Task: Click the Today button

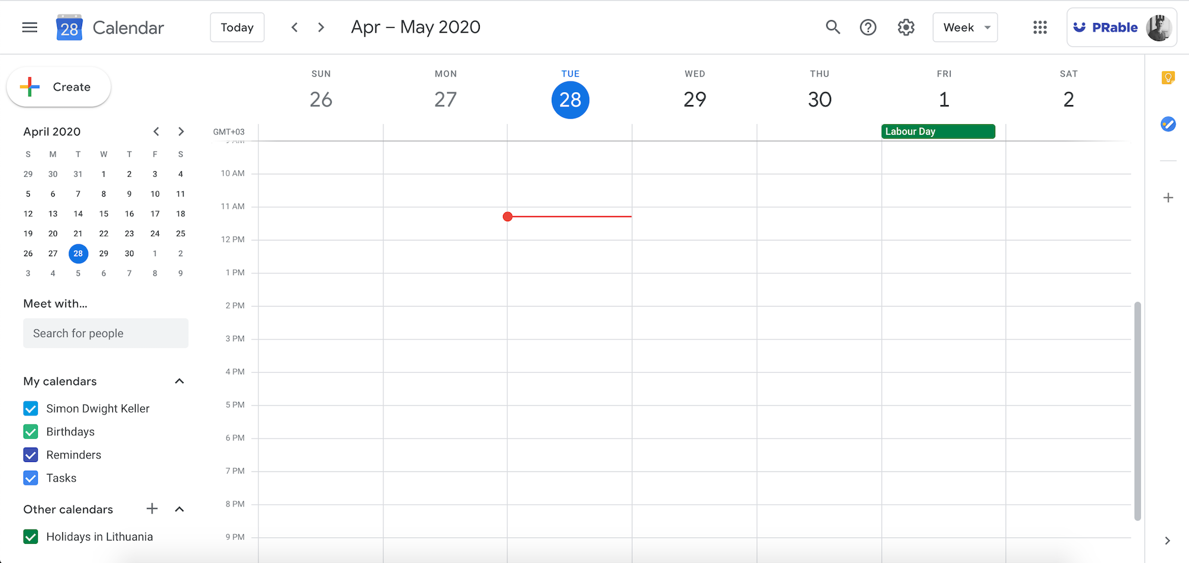Action: (x=237, y=27)
